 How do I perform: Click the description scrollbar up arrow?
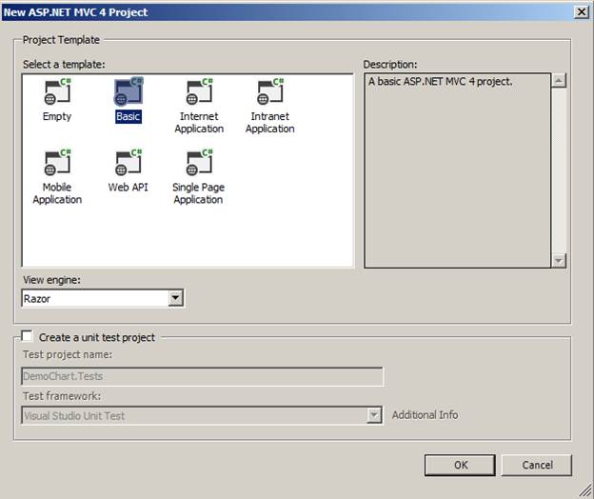coord(559,81)
